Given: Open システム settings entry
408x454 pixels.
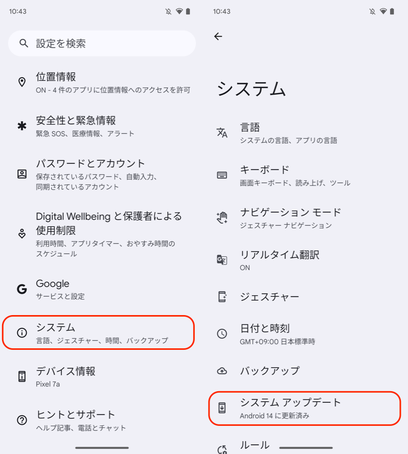Looking at the screenshot, I should click(x=99, y=333).
